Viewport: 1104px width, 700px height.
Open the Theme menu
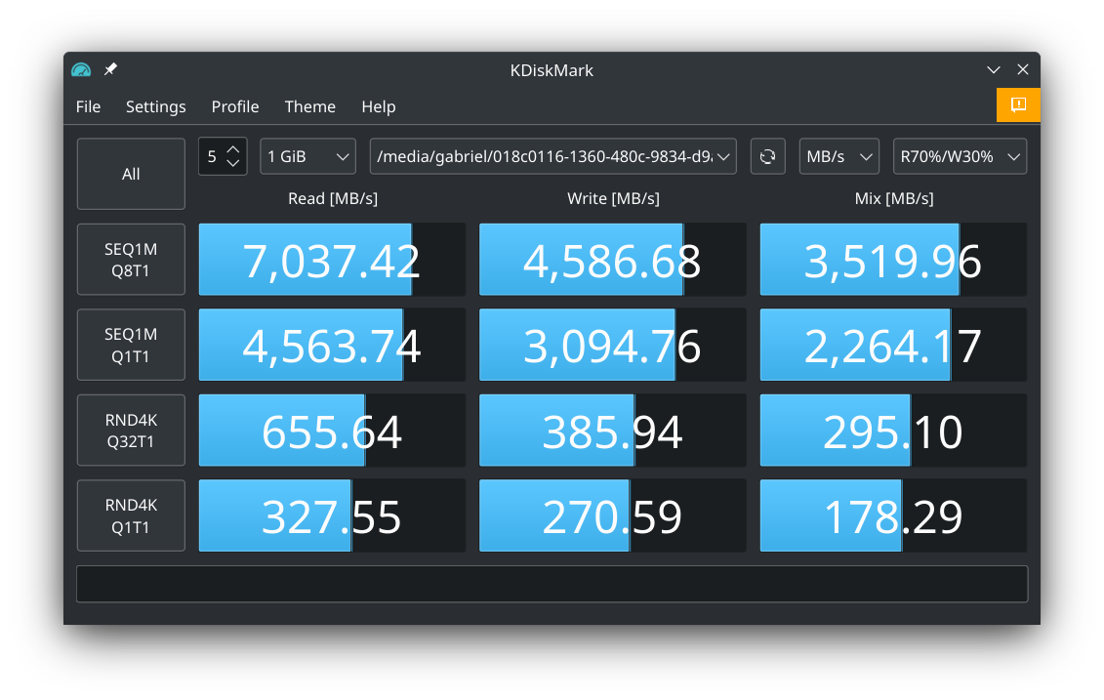click(x=309, y=106)
